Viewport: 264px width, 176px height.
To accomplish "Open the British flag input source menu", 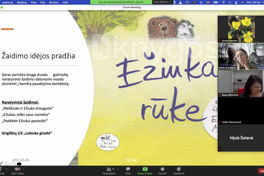I will 208,2.
